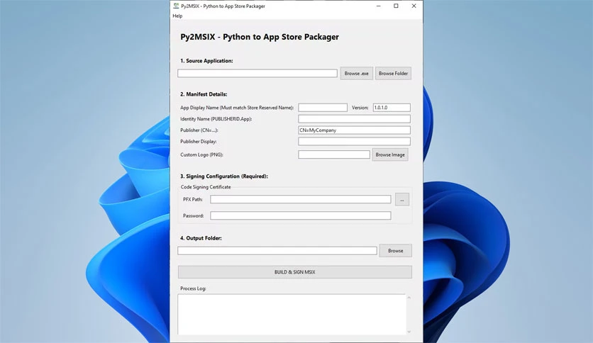Close the Py2MSIX window
This screenshot has height=343, width=593.
[x=414, y=6]
